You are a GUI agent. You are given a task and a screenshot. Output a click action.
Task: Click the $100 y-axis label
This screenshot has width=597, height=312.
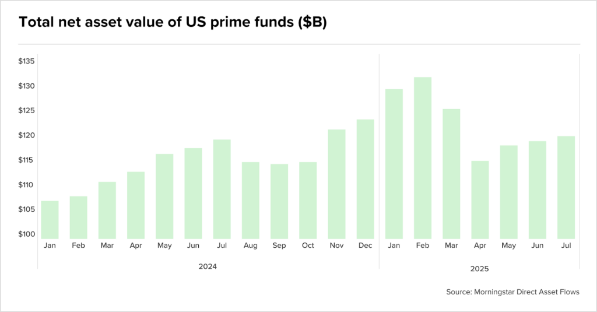click(x=27, y=234)
